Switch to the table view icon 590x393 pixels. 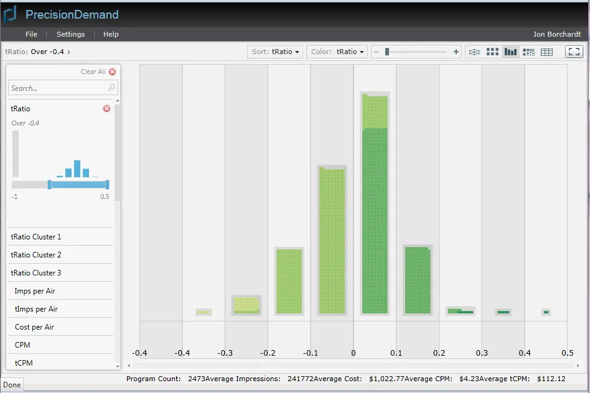click(x=546, y=52)
